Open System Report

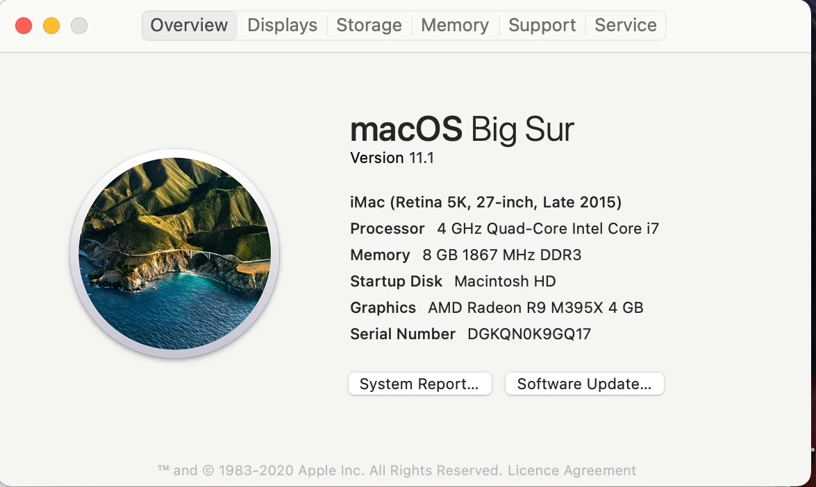pos(420,384)
